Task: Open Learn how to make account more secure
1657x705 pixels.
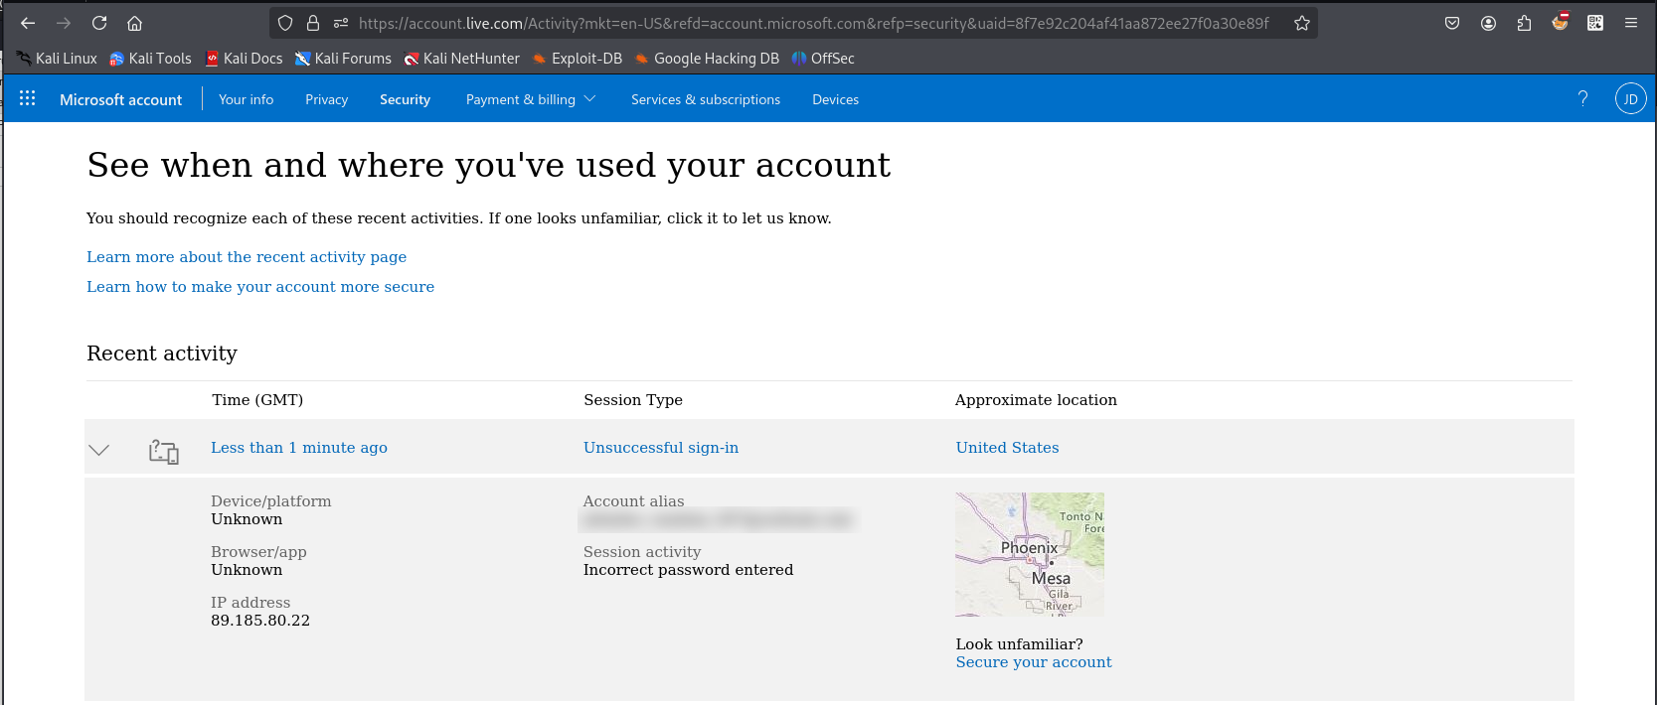Action: (260, 287)
